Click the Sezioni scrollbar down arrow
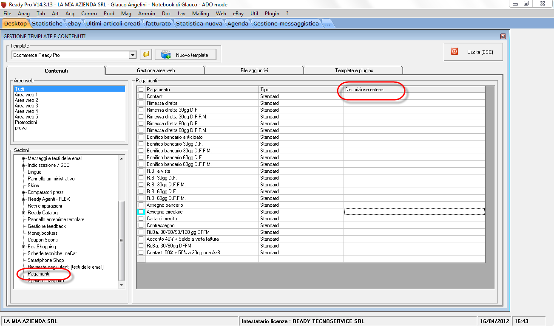This screenshot has height=326, width=554. point(121,285)
